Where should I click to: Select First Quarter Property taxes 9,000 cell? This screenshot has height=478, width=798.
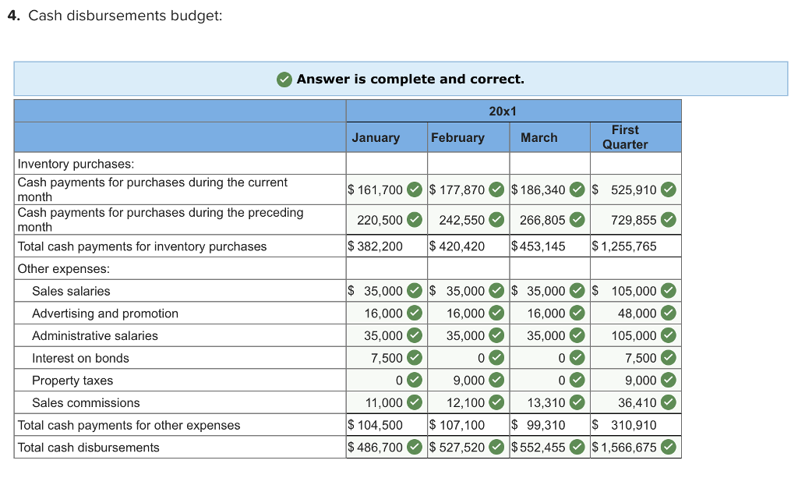pyautogui.click(x=636, y=381)
